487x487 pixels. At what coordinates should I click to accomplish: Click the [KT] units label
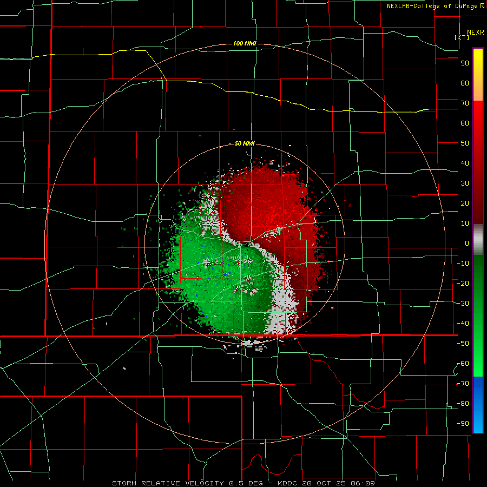pyautogui.click(x=462, y=37)
